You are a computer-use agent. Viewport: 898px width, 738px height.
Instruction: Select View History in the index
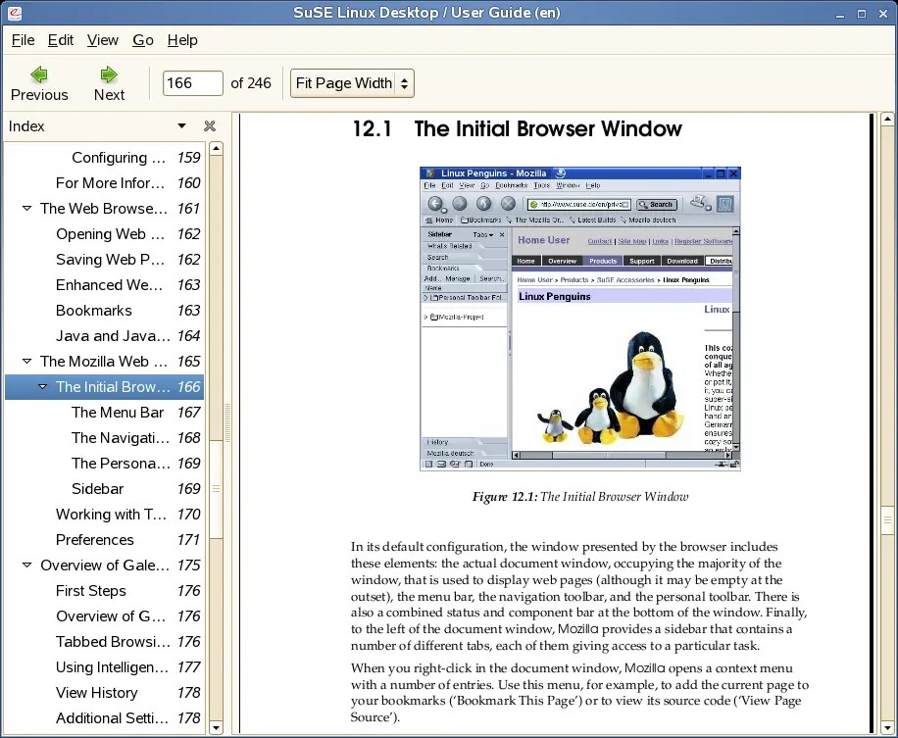(x=98, y=693)
